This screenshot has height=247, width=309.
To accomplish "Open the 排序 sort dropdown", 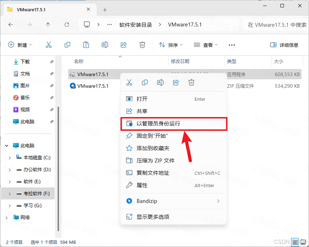I will pos(171,45).
